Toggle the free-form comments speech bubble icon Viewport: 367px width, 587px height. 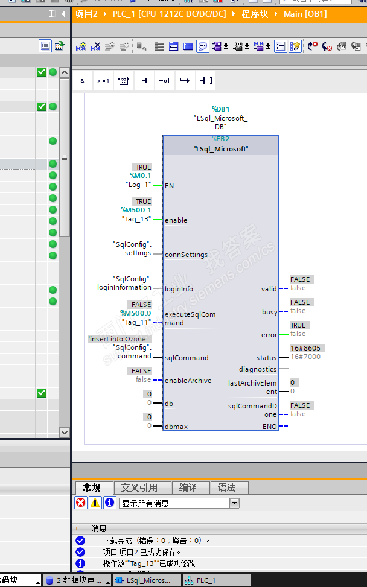pyautogui.click(x=203, y=46)
